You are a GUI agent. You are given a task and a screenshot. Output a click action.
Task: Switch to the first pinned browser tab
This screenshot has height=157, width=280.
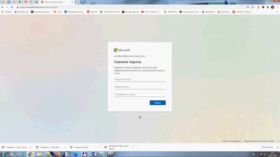point(3,2)
